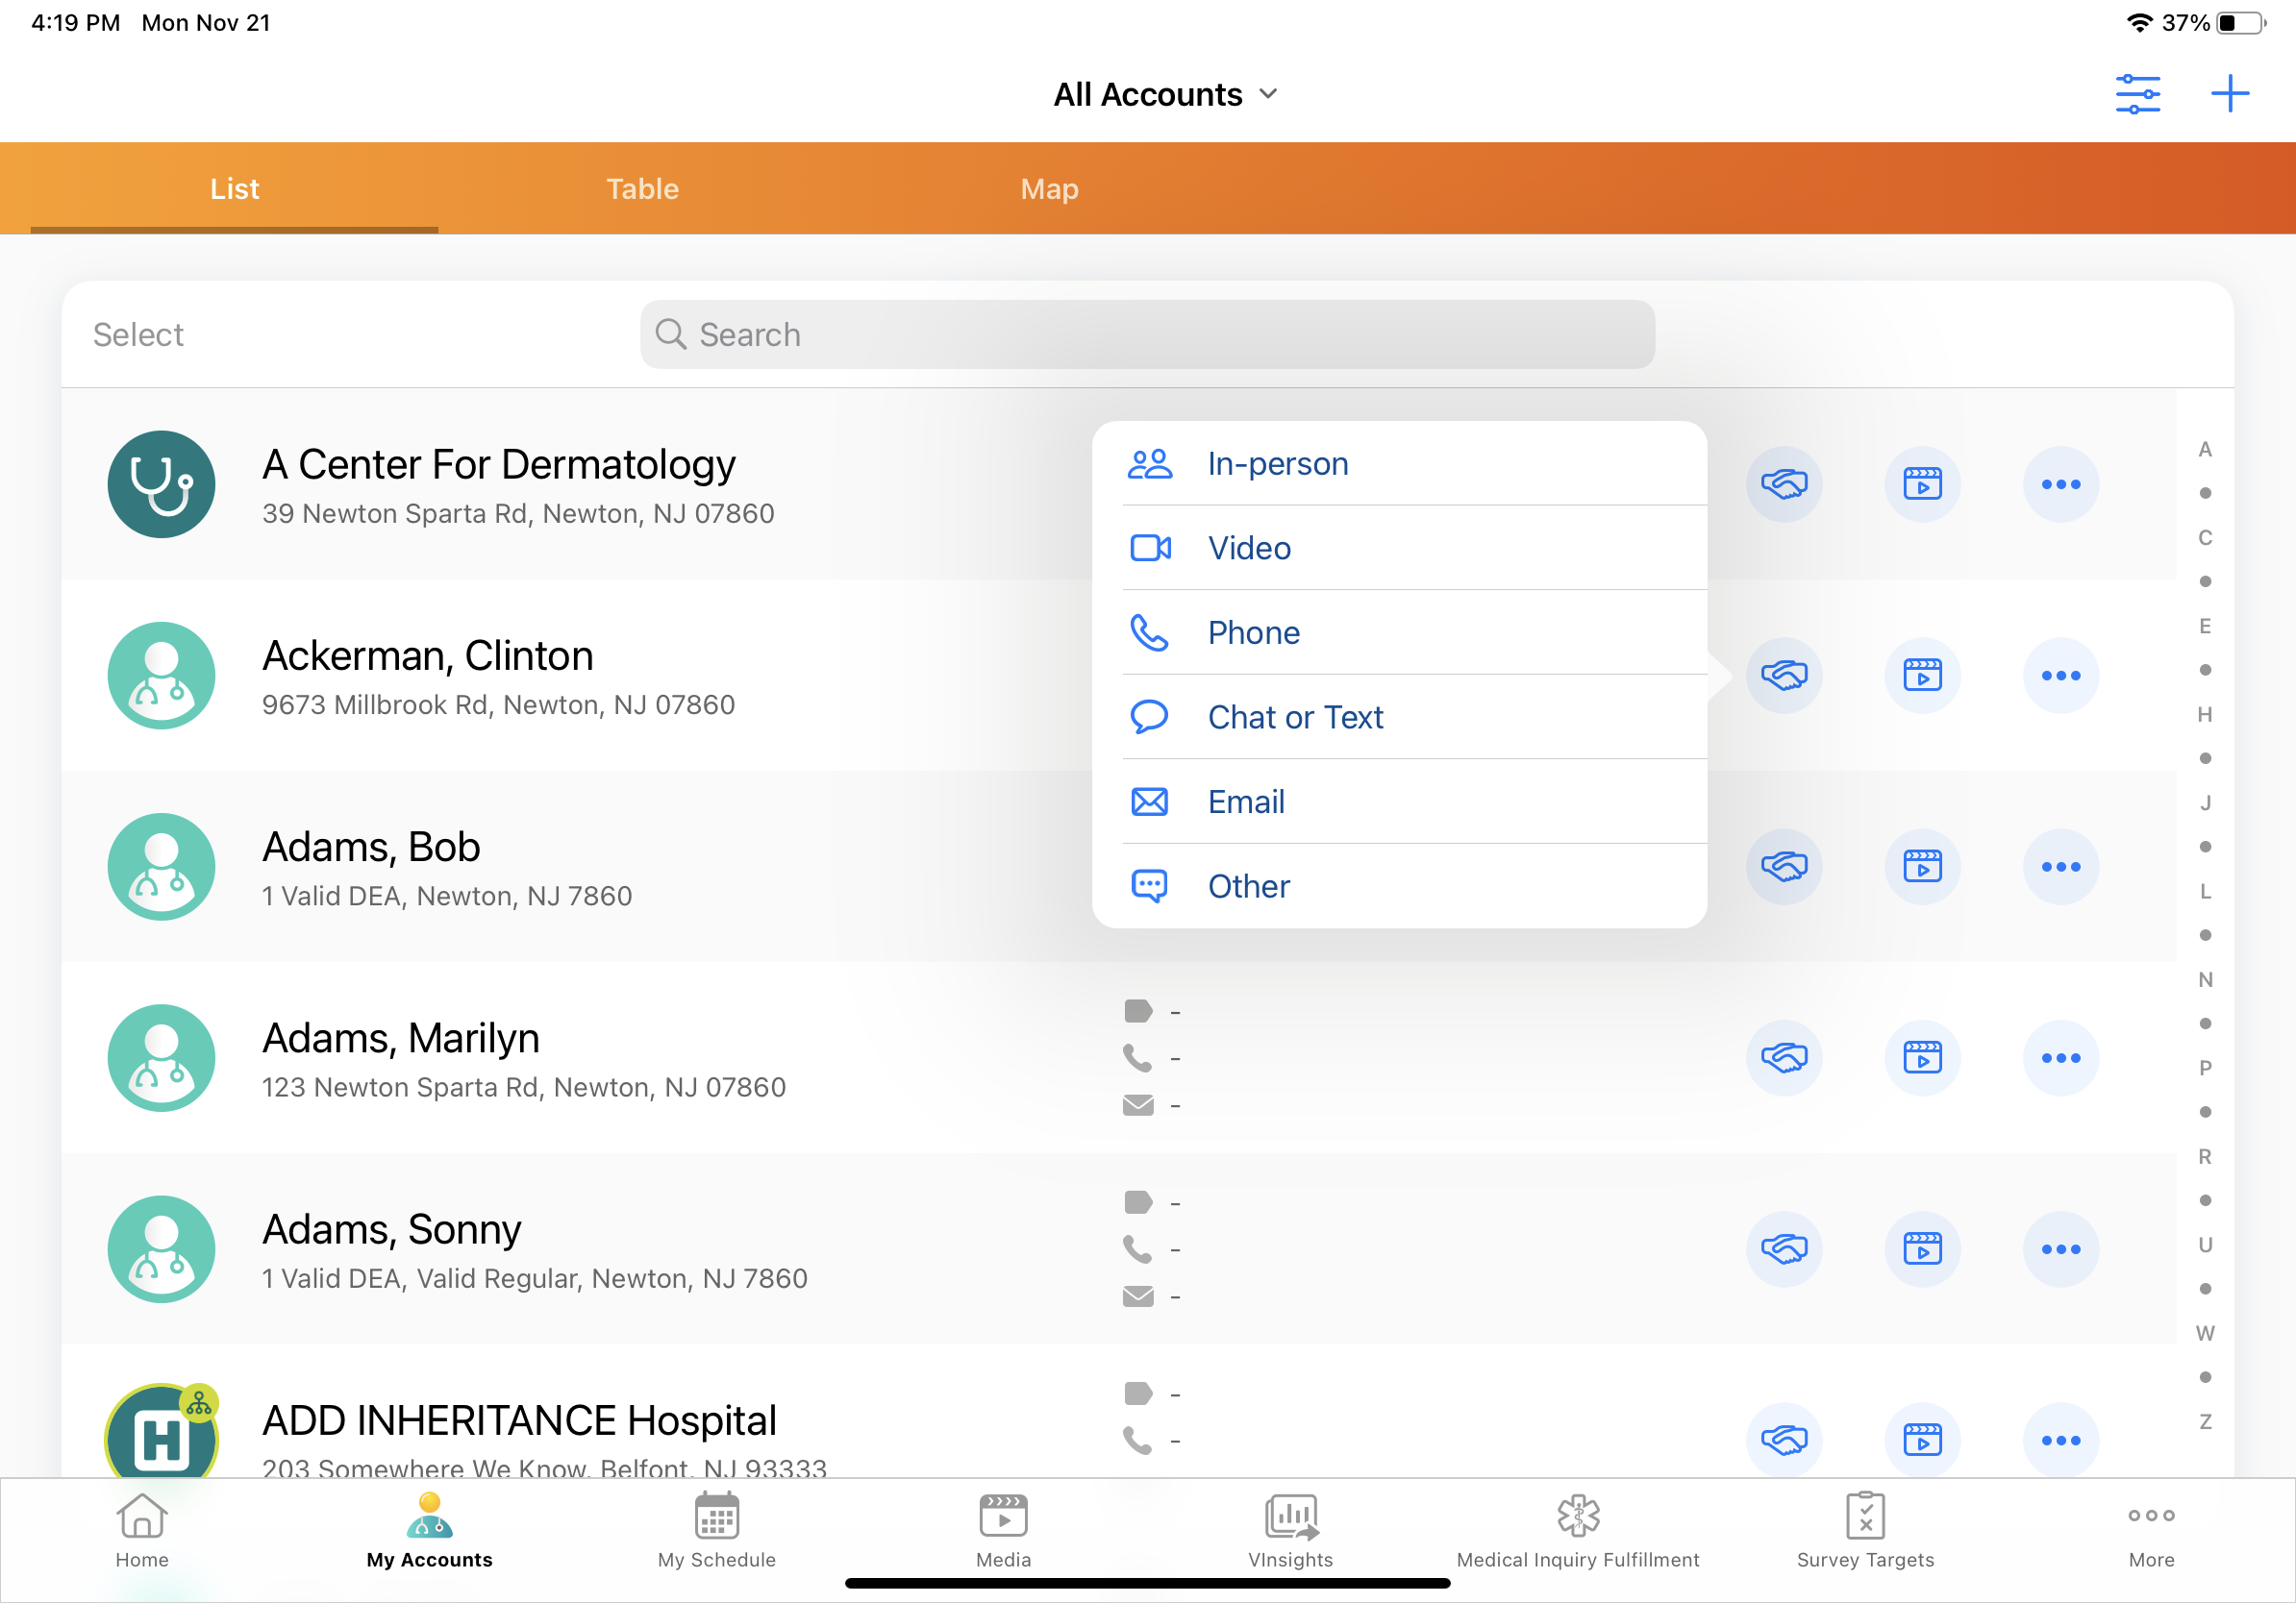Tap the Select button
The image size is (2296, 1603).
click(138, 334)
